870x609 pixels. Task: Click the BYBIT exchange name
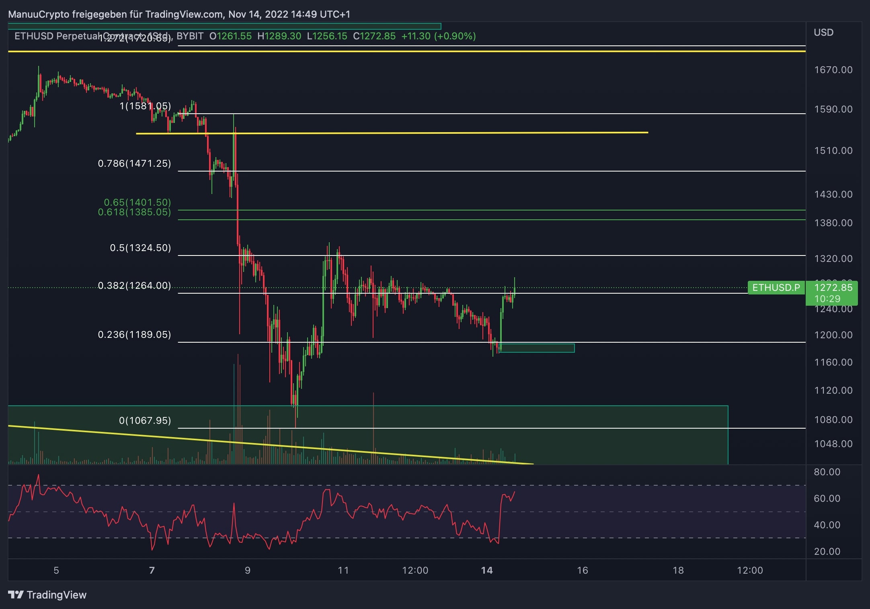(x=190, y=36)
